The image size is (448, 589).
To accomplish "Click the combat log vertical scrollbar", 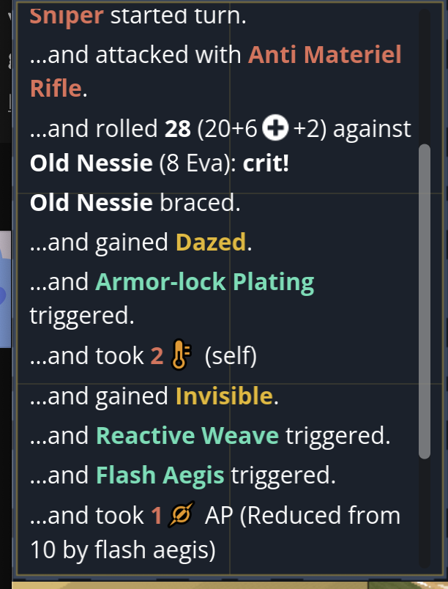I will 425,300.
